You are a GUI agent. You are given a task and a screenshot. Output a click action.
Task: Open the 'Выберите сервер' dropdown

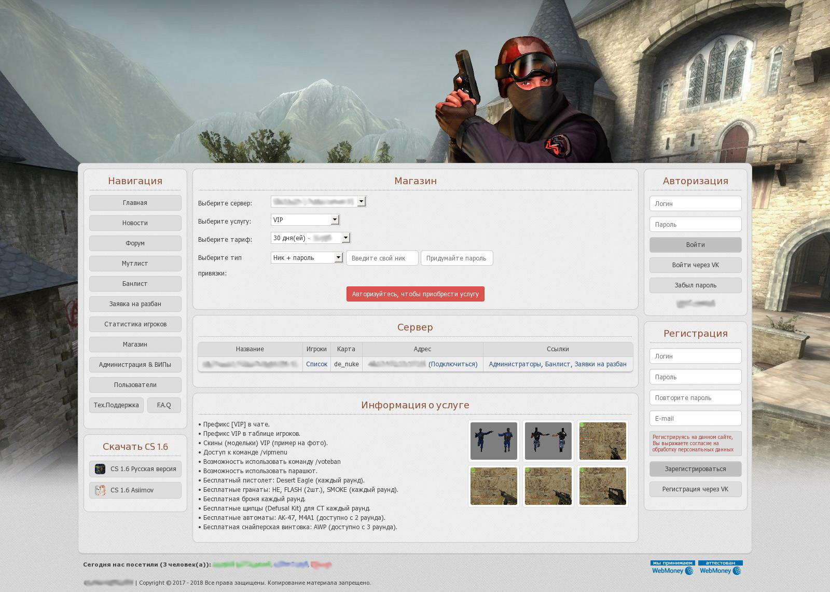(319, 202)
